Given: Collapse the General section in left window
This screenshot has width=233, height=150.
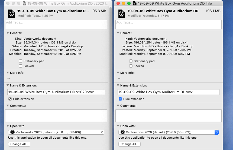Looking at the screenshot, I should pyautogui.click(x=7, y=33).
